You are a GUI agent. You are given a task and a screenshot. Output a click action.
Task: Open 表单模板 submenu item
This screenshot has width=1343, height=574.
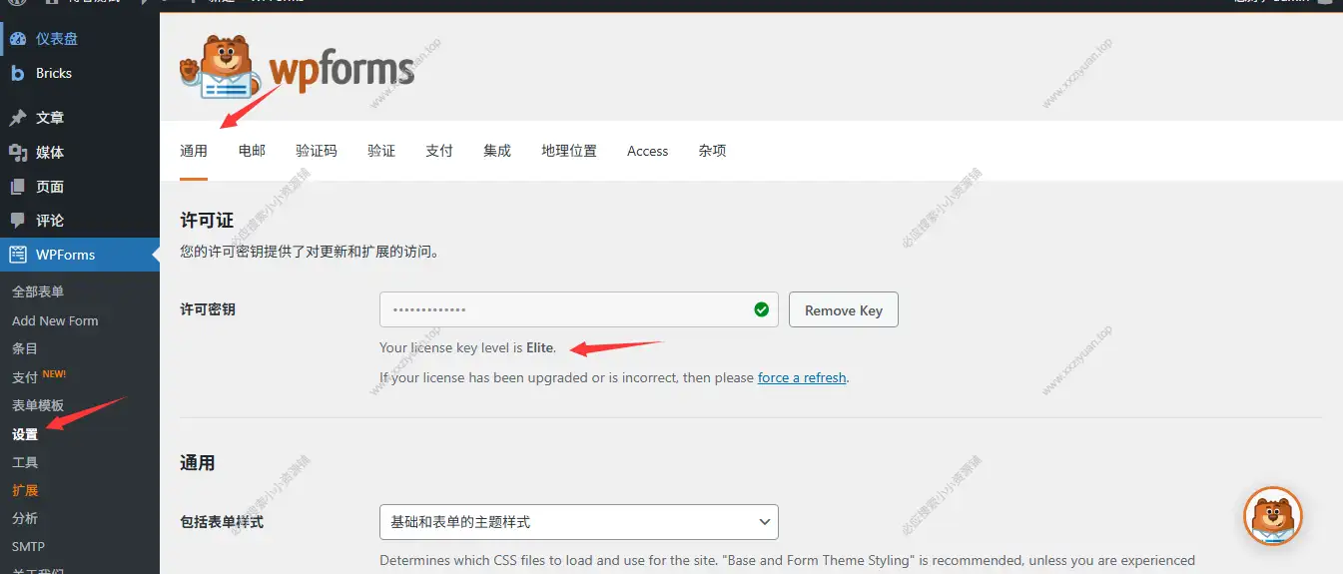pyautogui.click(x=38, y=405)
